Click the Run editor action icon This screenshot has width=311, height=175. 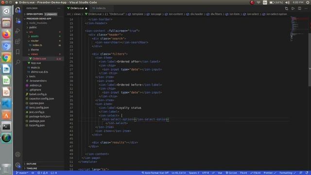[x=293, y=8]
